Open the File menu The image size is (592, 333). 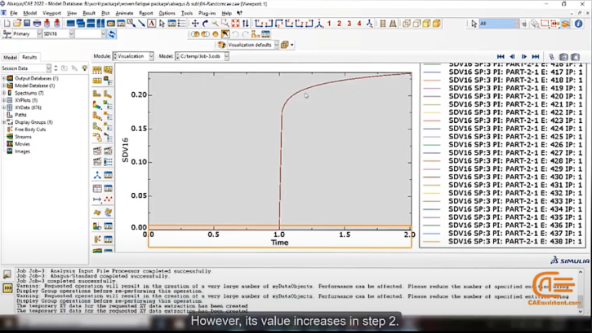tap(14, 13)
